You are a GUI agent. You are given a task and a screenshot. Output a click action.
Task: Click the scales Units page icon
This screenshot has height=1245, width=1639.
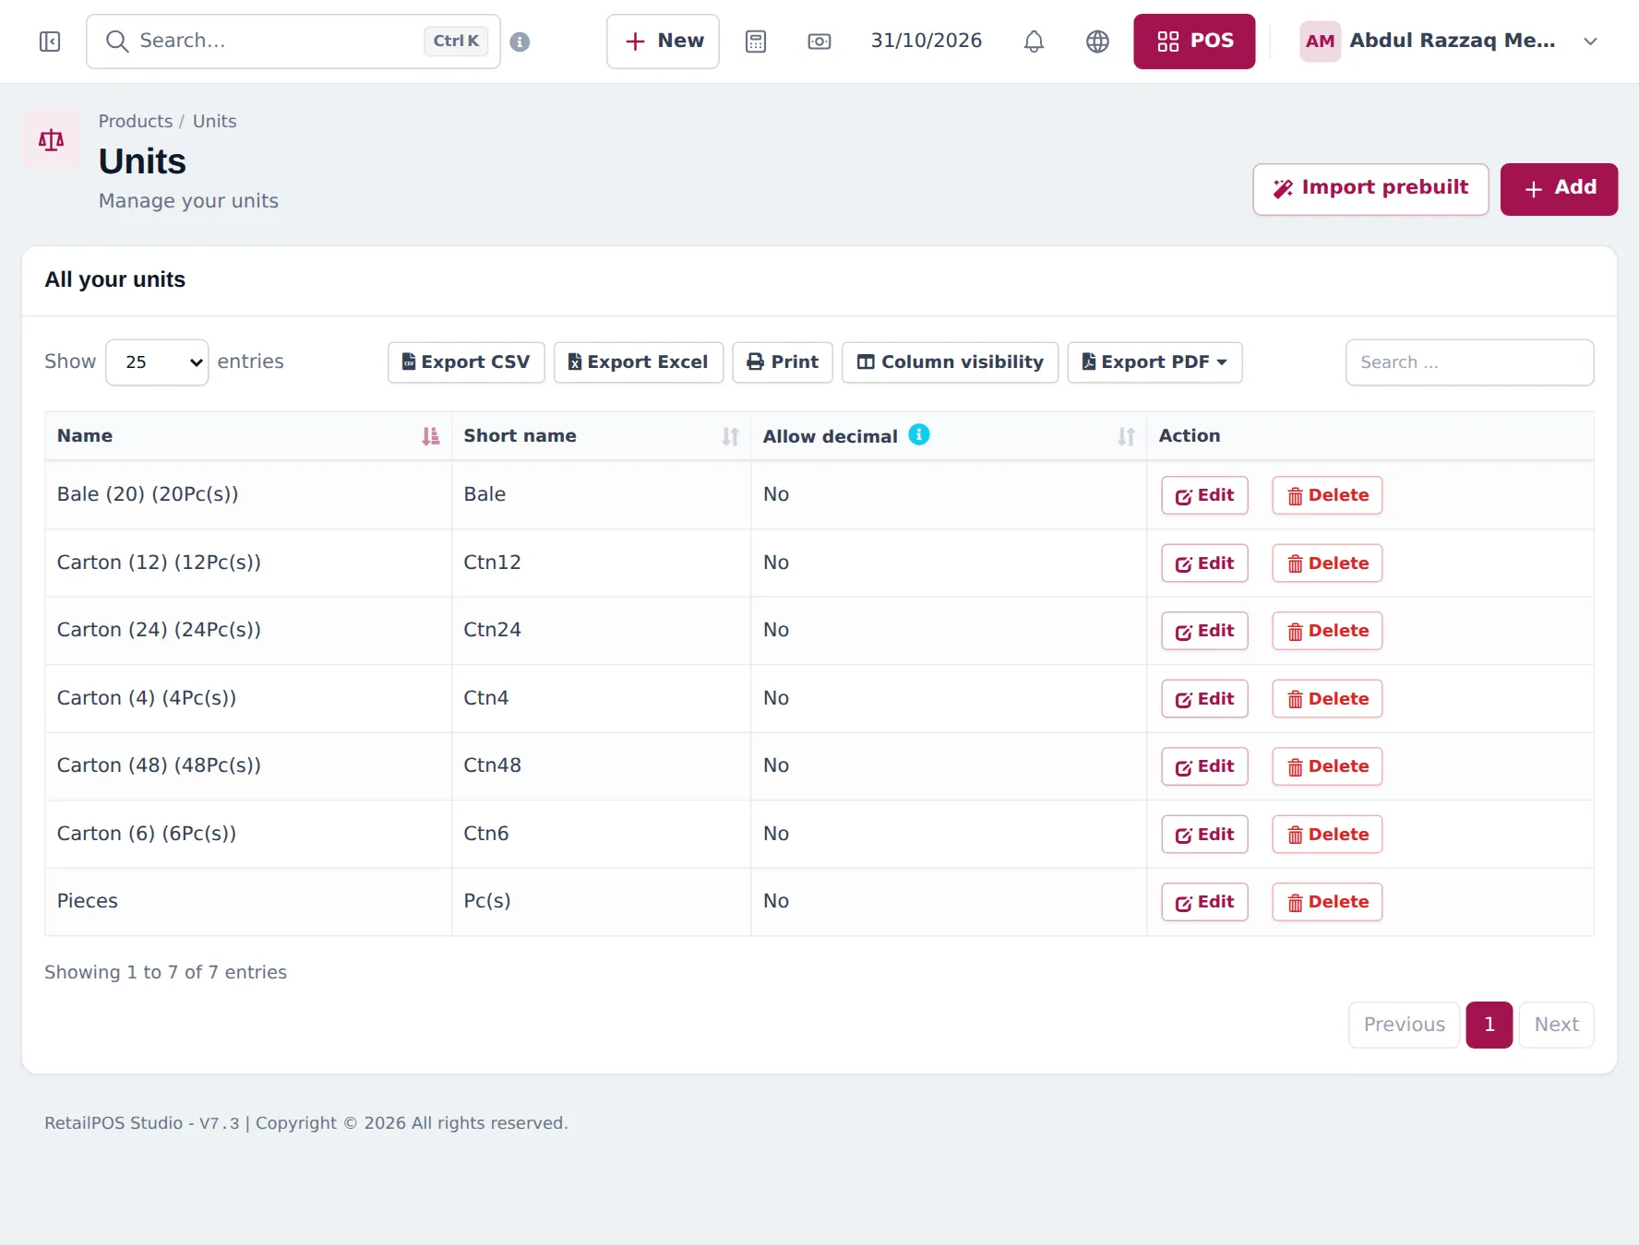point(52,140)
